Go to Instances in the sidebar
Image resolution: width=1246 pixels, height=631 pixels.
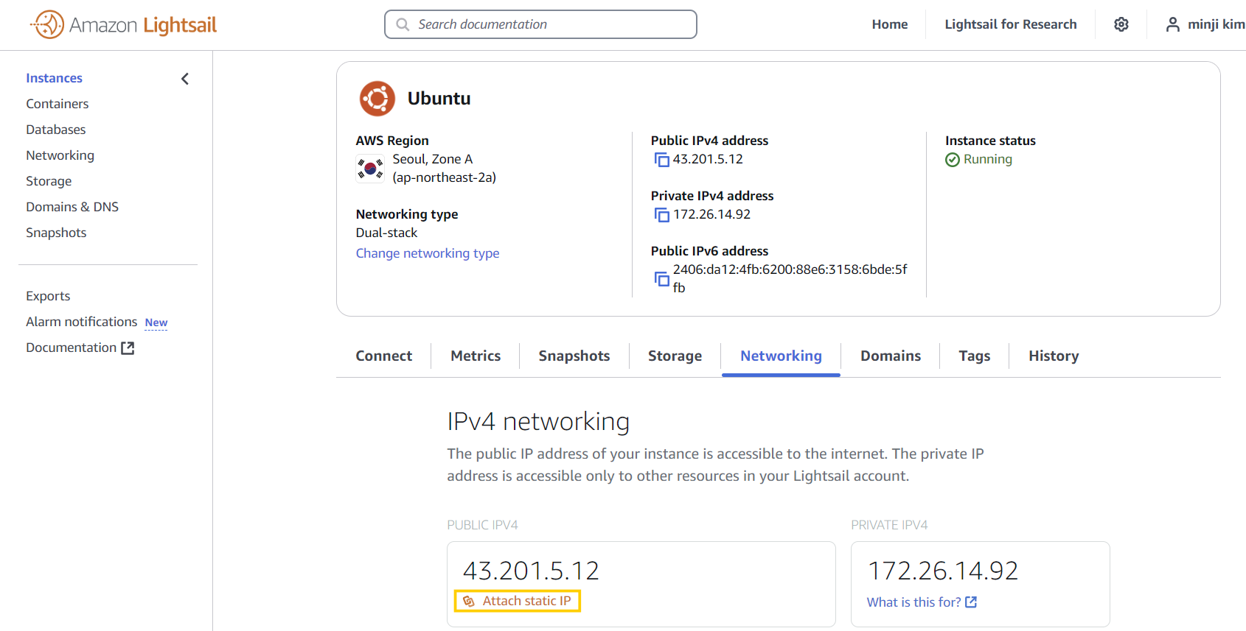54,78
